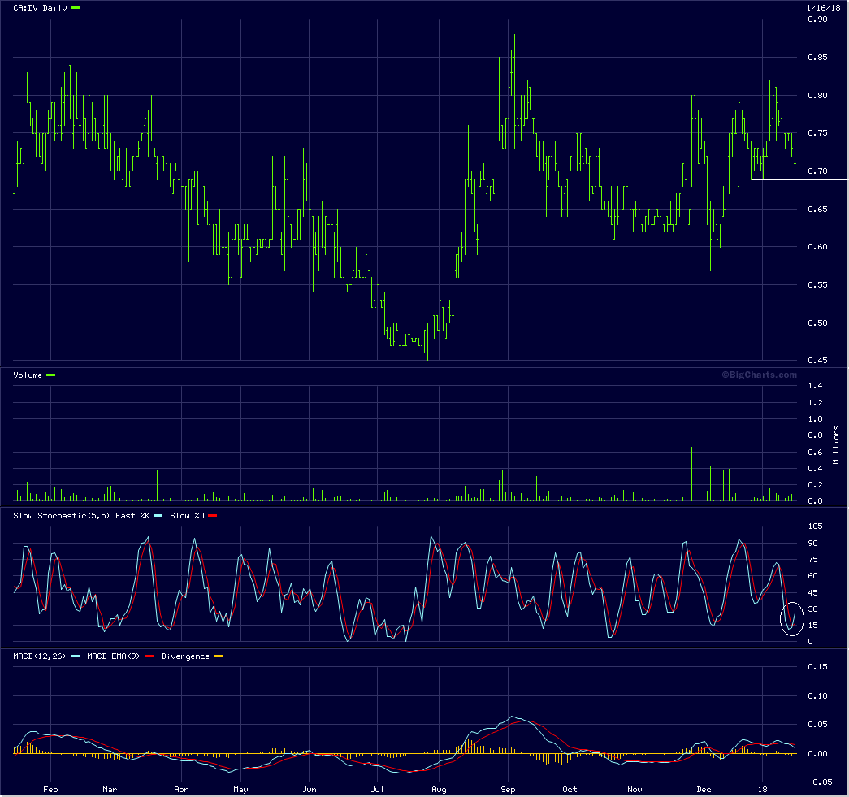Select the Dec marker on the time axis
Screen dimensions: 849x797
coord(704,789)
